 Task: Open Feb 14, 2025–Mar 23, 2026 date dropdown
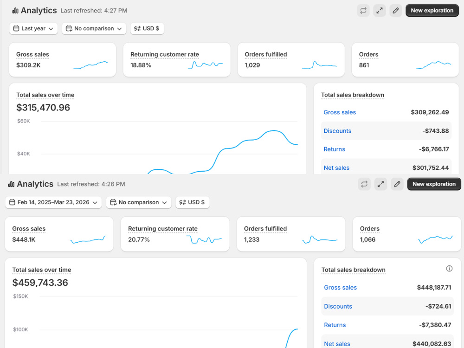[53, 202]
